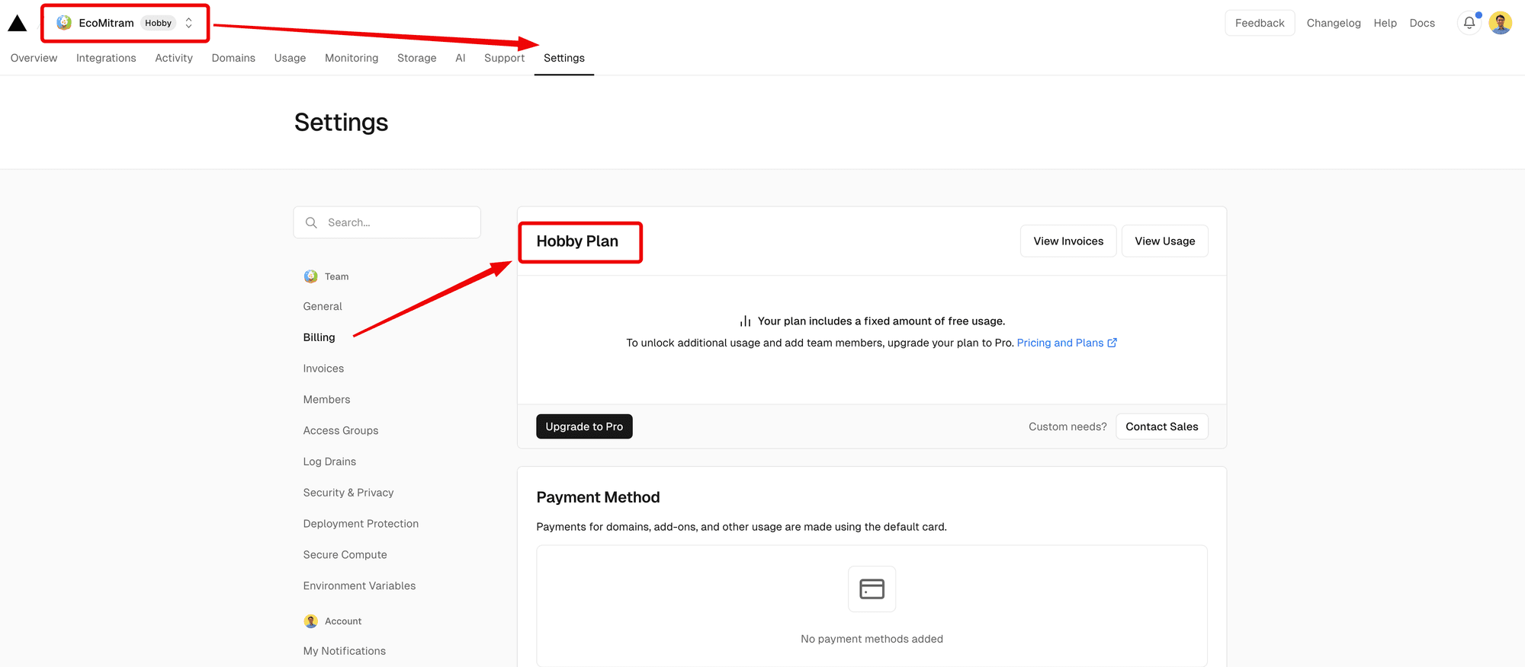Click the View Usage button
This screenshot has width=1525, height=667.
pyautogui.click(x=1164, y=241)
